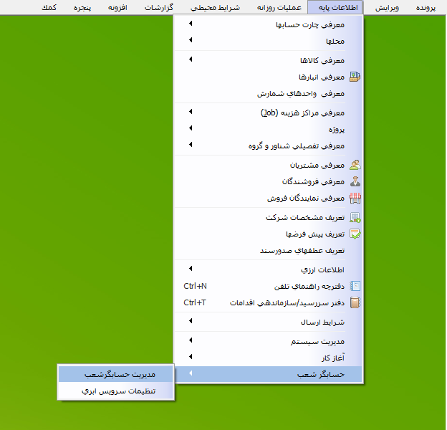The width and height of the screenshot is (447, 430).
Task: Click the company specifications icon
Action: click(x=355, y=217)
